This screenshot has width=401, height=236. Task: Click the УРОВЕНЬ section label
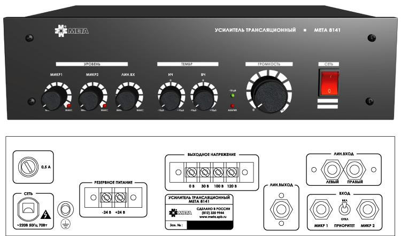tap(92, 64)
